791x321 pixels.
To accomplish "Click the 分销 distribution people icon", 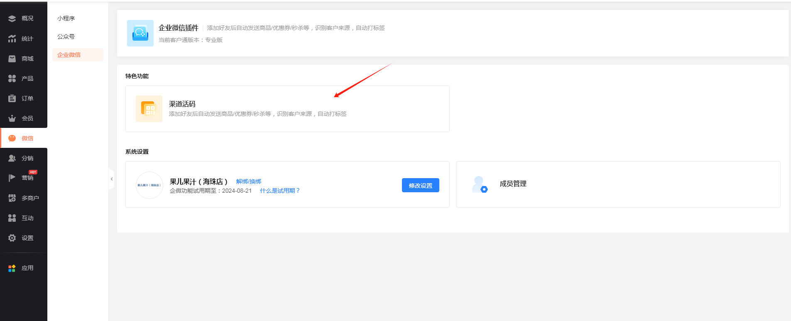I will 12,158.
